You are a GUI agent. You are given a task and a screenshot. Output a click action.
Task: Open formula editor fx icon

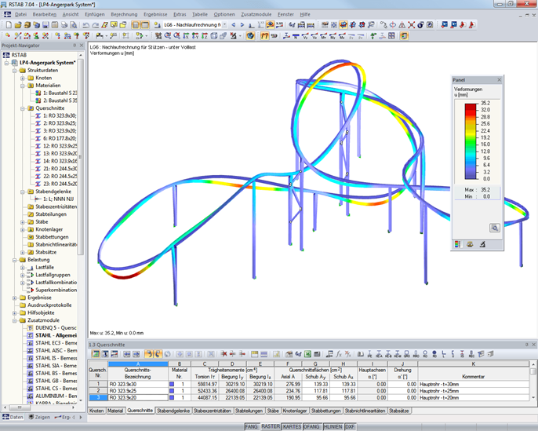339,354
